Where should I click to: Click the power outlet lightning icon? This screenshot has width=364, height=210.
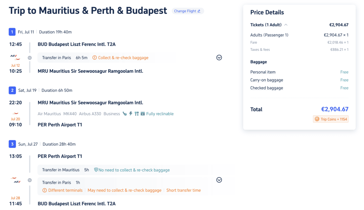click(x=131, y=114)
